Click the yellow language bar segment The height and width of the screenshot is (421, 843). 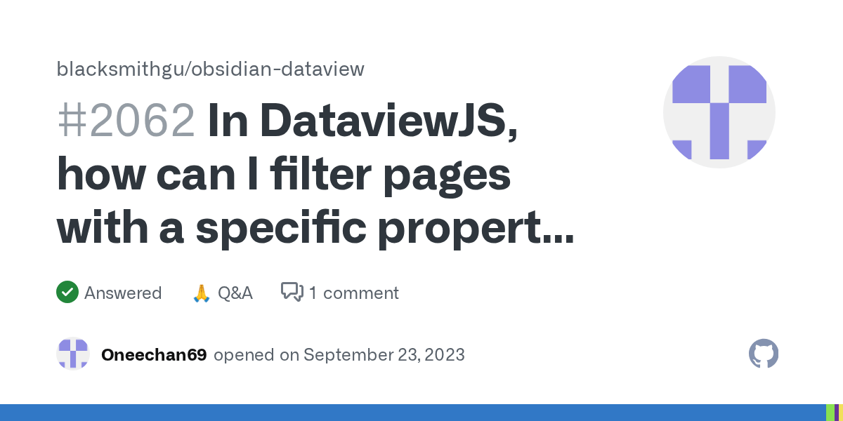pyautogui.click(x=840, y=413)
